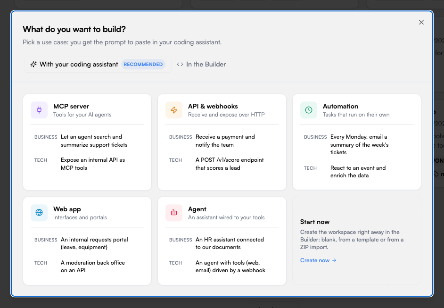Viewport: 444px width, 308px height.
Task: Click the BUSINESS label in Web app card
Action: 46,240
